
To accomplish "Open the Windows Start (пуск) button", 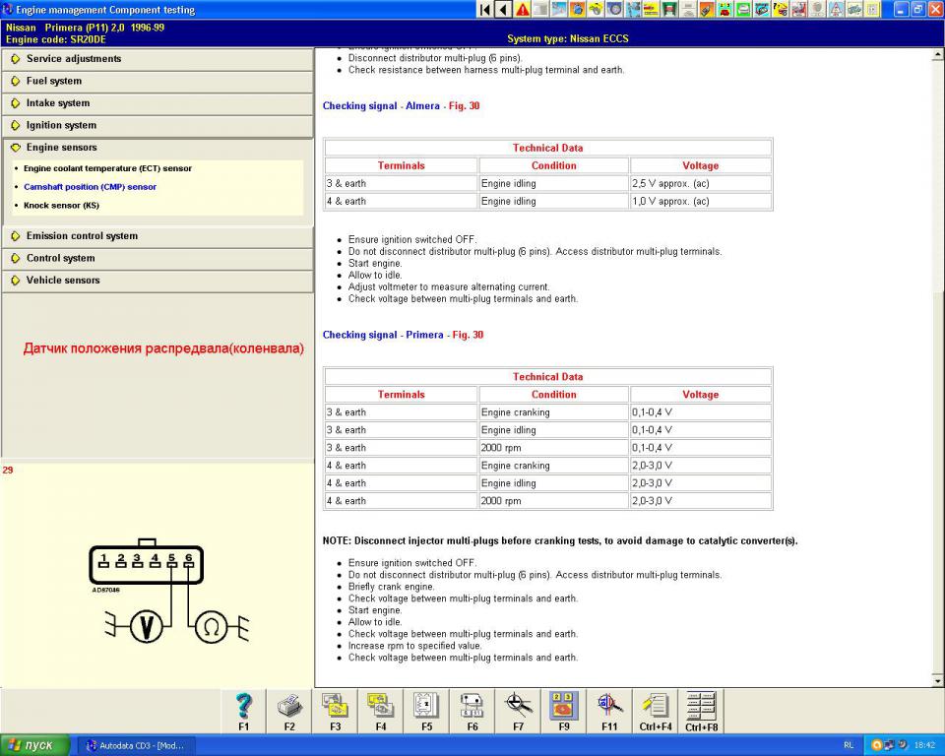I will tap(33, 745).
